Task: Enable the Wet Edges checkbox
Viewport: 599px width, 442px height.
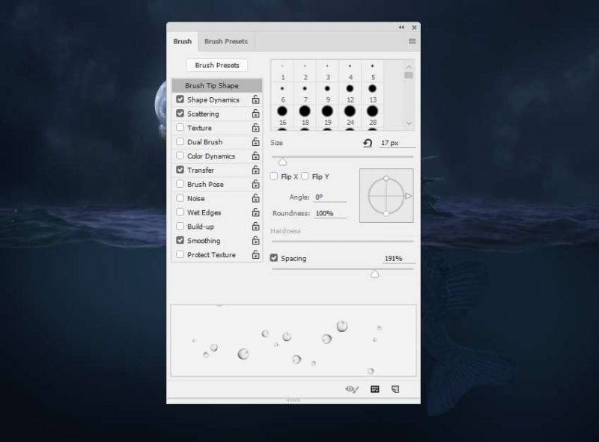Action: 180,212
